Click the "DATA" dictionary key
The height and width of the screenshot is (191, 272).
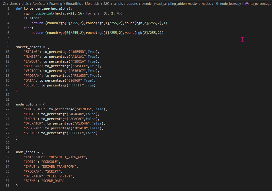point(29,80)
